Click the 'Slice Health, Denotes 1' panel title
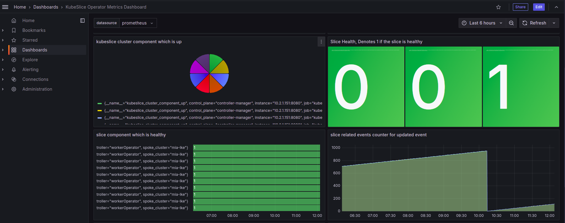 coord(376,42)
